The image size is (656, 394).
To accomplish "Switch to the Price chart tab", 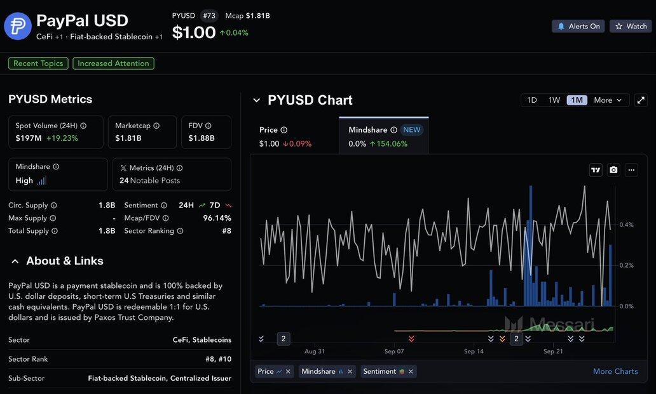I will [294, 136].
